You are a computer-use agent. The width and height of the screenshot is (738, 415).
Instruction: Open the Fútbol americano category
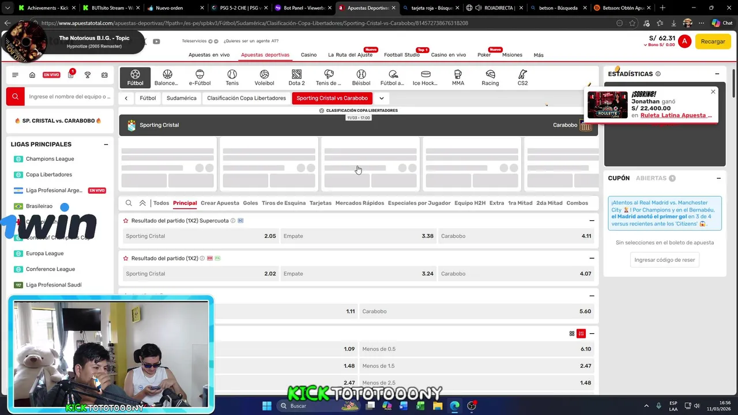pyautogui.click(x=393, y=78)
